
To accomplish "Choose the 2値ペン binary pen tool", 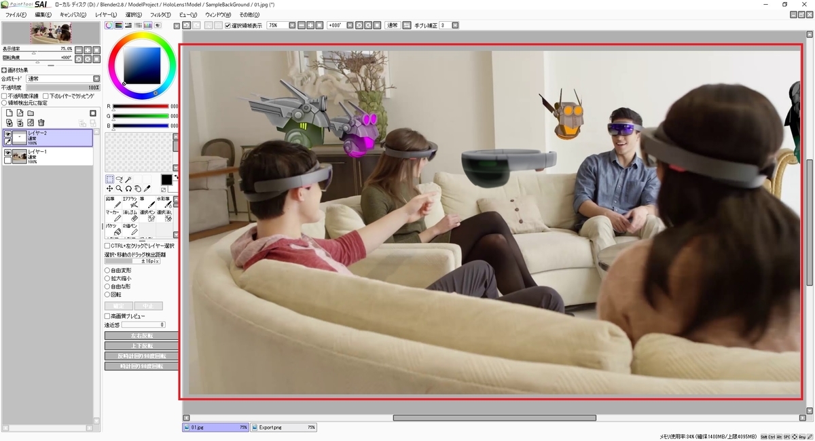I will click(x=130, y=229).
